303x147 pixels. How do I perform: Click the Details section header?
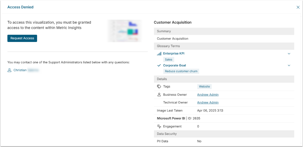(x=224, y=79)
